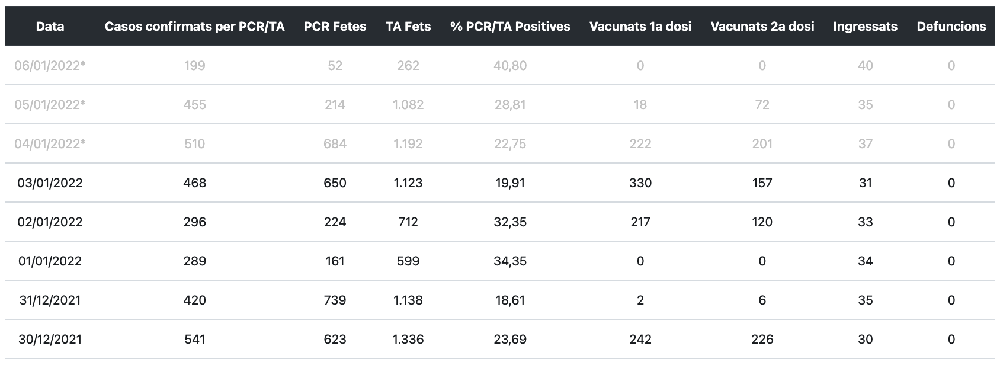Click the 19,91 positivity percentage cell
1000x365 pixels.
coord(510,183)
